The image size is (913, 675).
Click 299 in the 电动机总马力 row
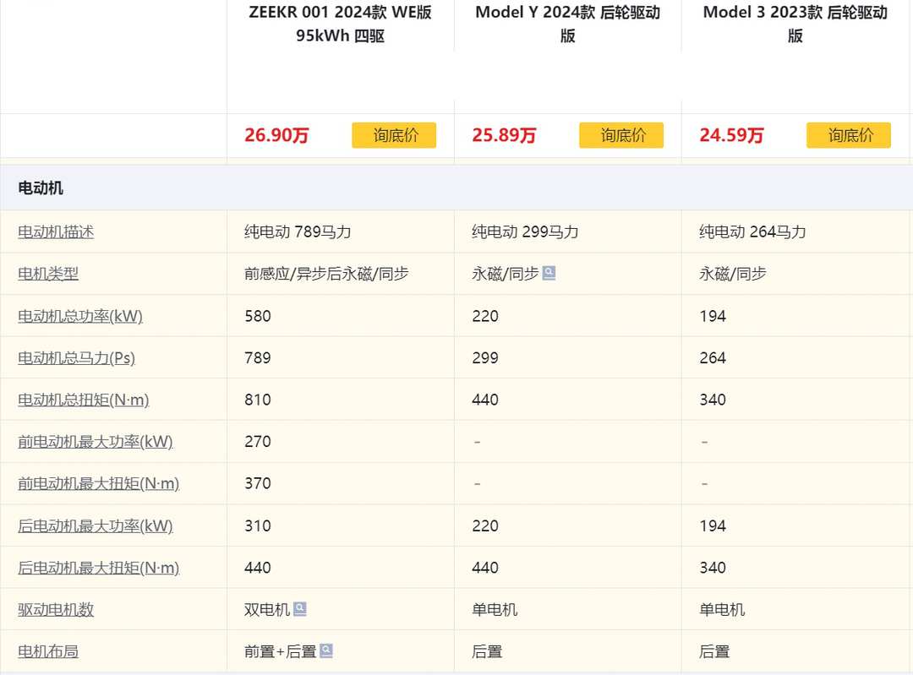click(x=485, y=358)
